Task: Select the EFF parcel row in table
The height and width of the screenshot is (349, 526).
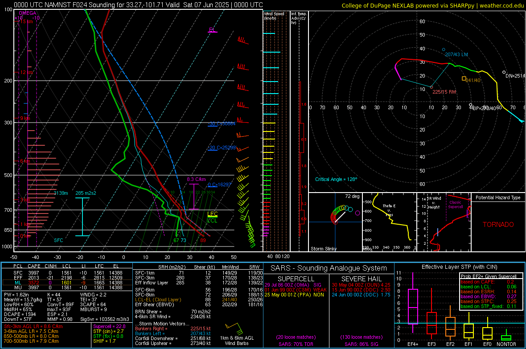Action: pyautogui.click(x=67, y=278)
